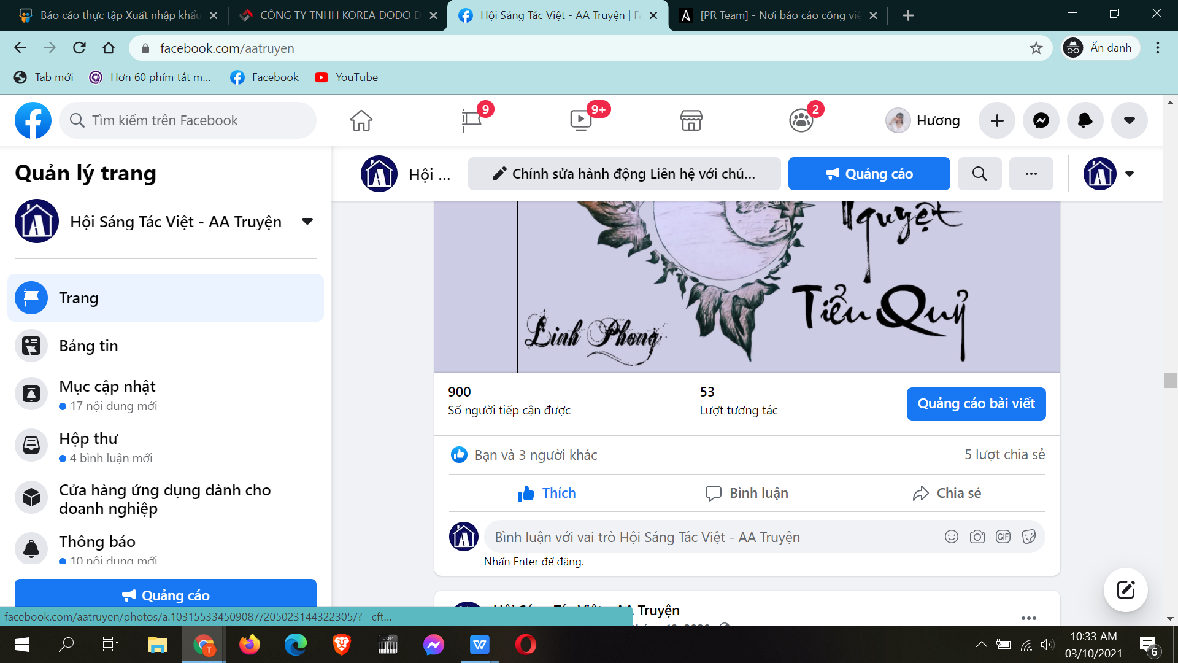Open the notifications bell in Facebook header
1178x663 pixels.
[x=1085, y=120]
